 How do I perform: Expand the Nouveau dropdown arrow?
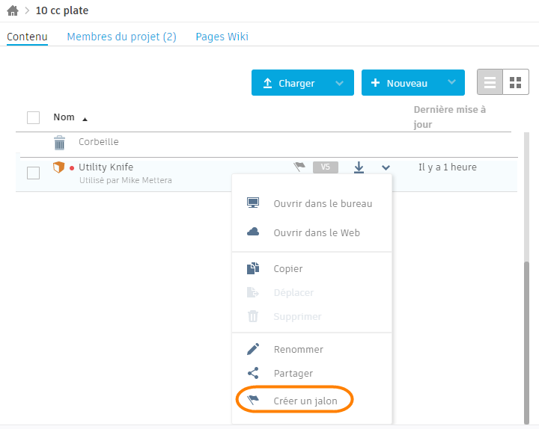451,82
